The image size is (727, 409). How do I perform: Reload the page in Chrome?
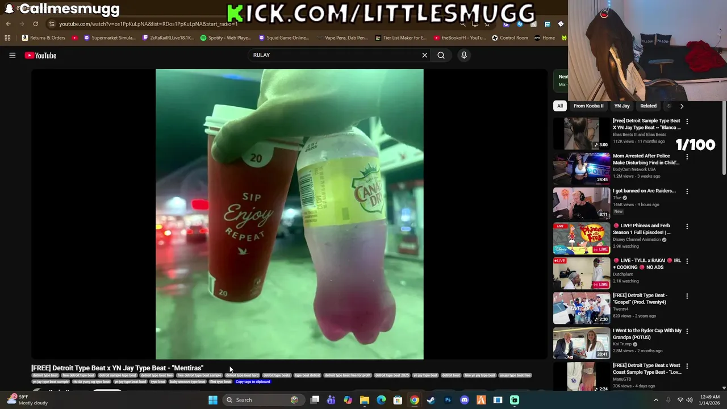tap(35, 24)
